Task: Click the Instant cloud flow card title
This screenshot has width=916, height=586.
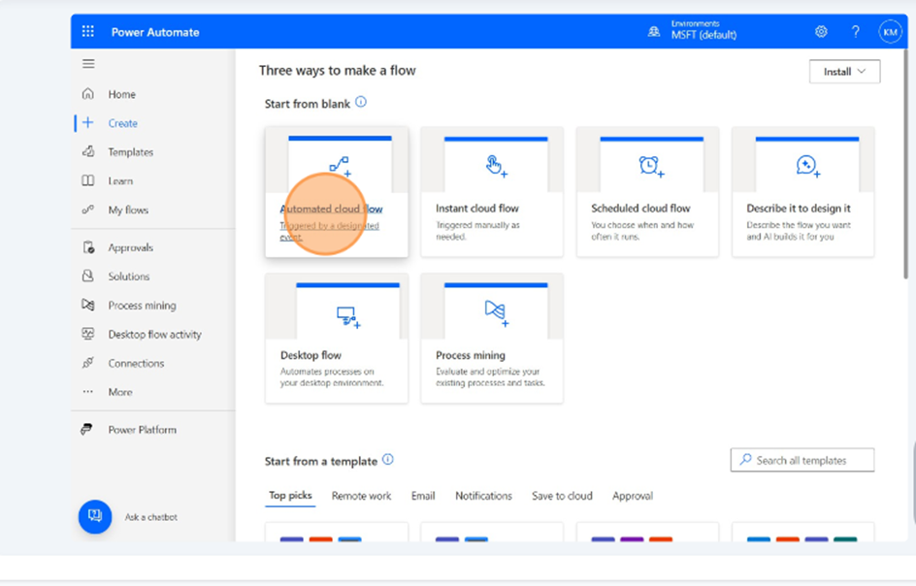Action: 476,208
